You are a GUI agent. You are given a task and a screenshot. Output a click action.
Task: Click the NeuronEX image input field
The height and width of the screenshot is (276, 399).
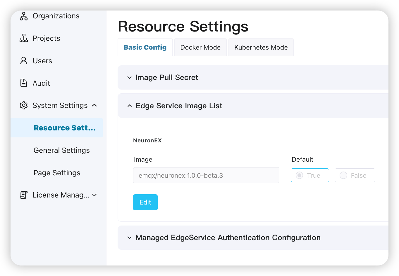pyautogui.click(x=206, y=175)
